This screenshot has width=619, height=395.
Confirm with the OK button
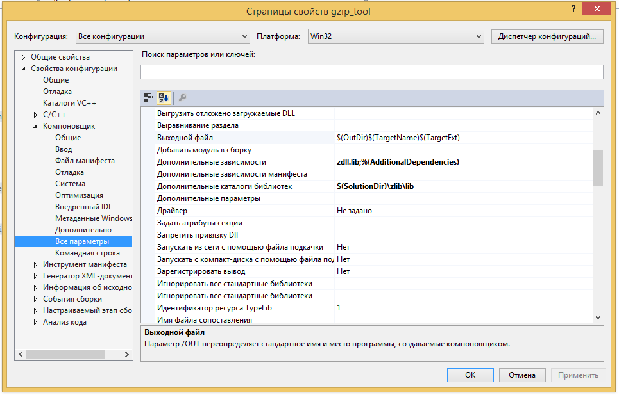pos(470,375)
